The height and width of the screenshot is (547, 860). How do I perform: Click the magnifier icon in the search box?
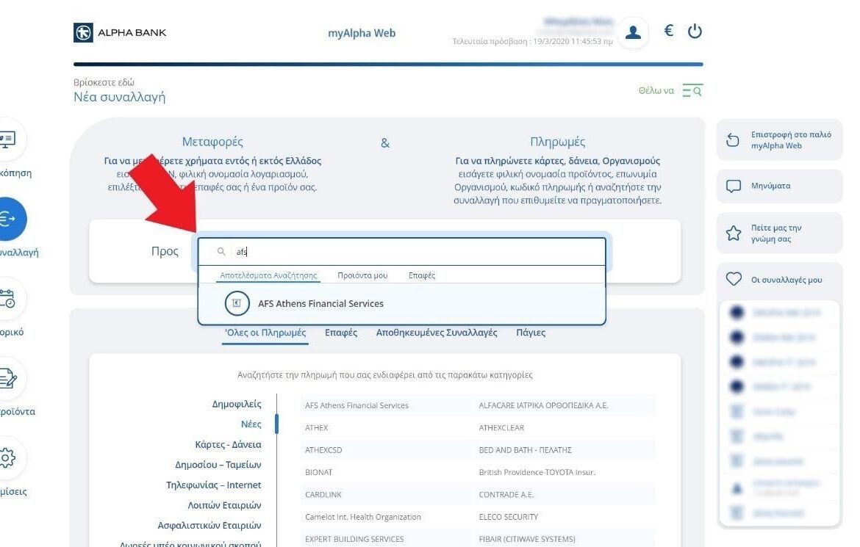click(x=221, y=252)
